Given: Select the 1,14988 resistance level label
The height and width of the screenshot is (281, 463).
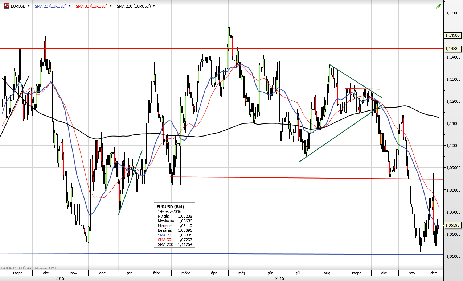Looking at the screenshot, I should pyautogui.click(x=453, y=35).
